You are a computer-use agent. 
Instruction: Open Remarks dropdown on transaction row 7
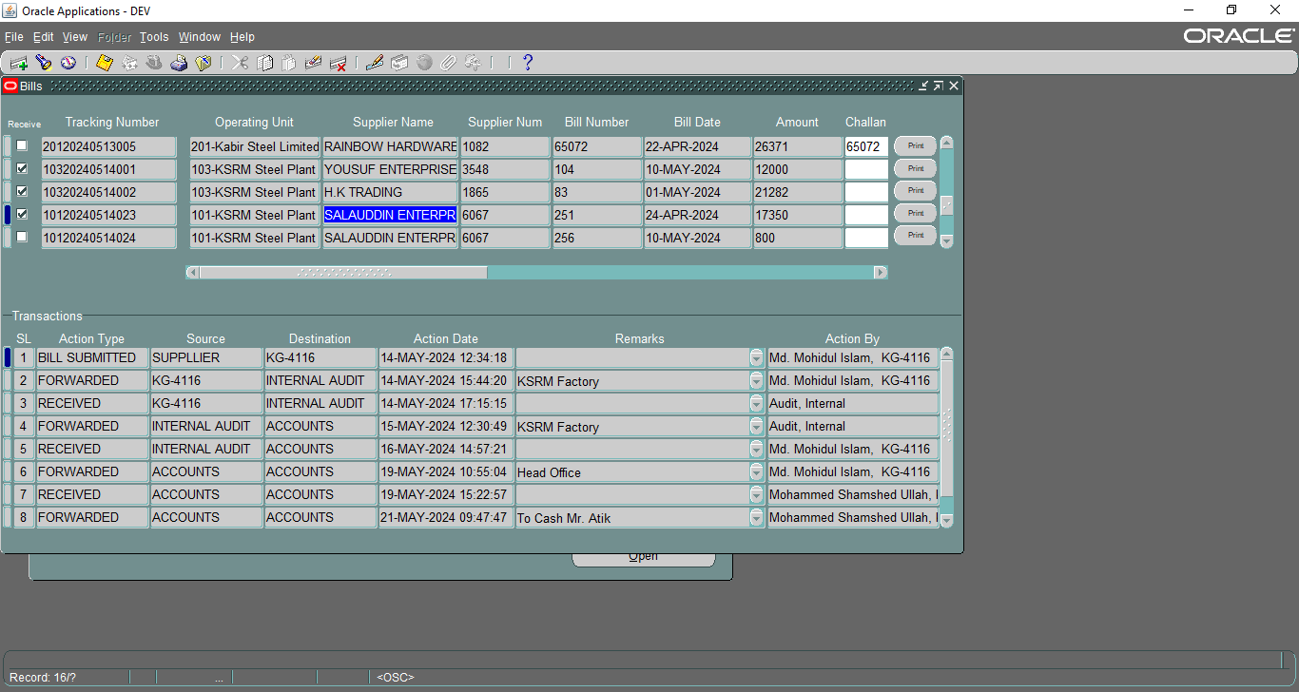pos(757,494)
